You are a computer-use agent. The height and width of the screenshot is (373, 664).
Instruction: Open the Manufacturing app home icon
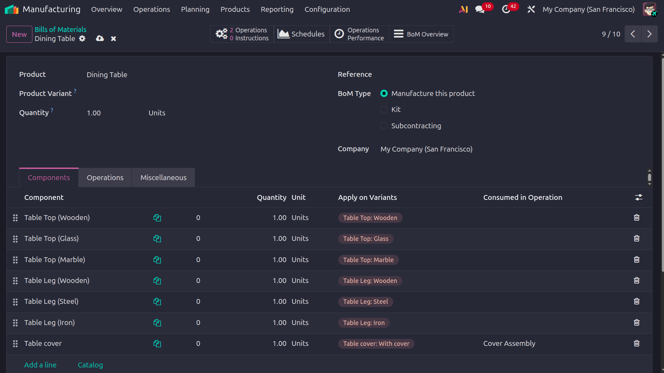11,9
